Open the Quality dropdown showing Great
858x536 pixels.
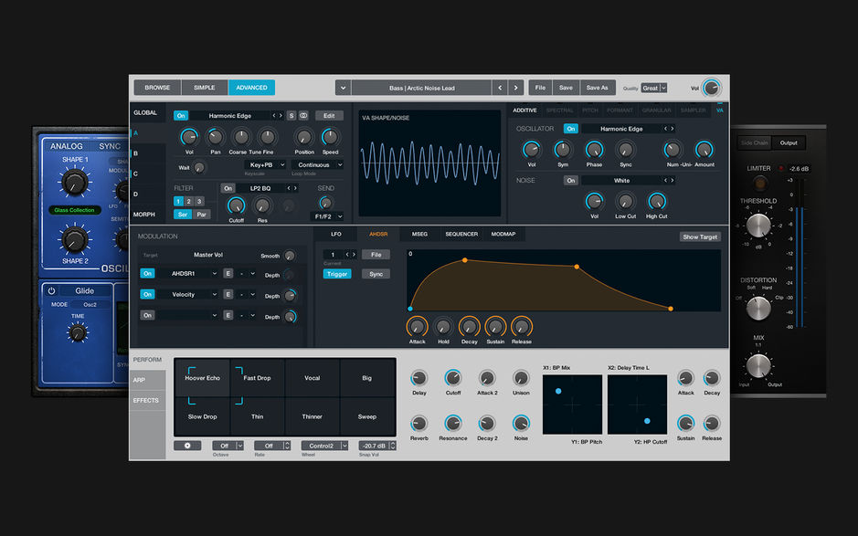653,88
